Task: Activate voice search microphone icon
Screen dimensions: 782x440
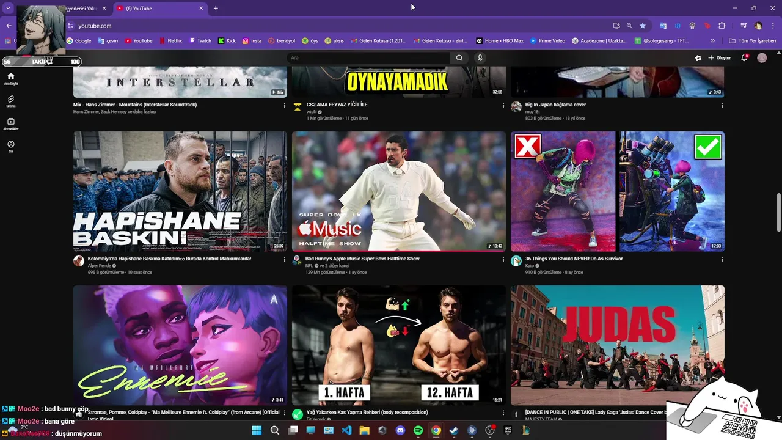Action: pyautogui.click(x=480, y=58)
